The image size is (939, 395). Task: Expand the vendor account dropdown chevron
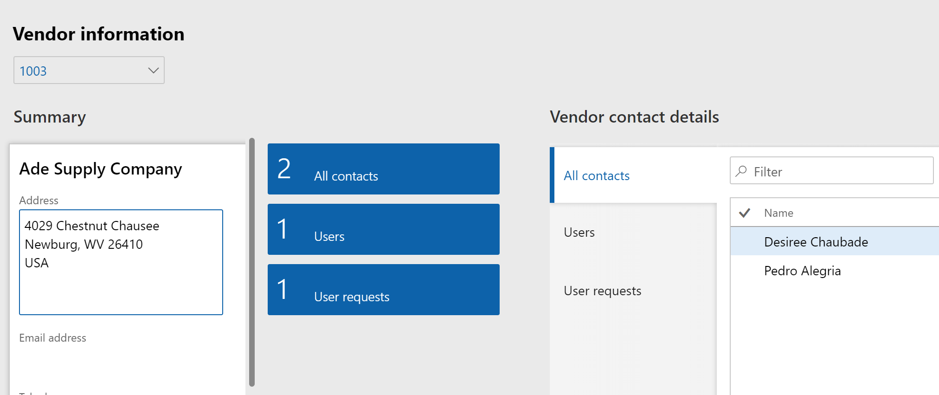click(153, 71)
